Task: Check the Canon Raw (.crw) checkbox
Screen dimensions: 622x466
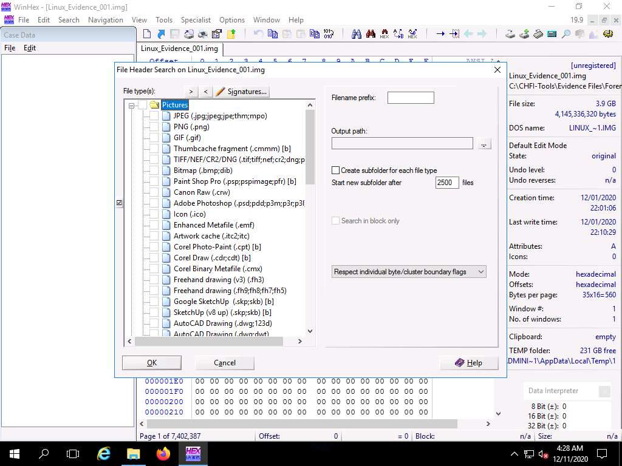Action: (154, 192)
